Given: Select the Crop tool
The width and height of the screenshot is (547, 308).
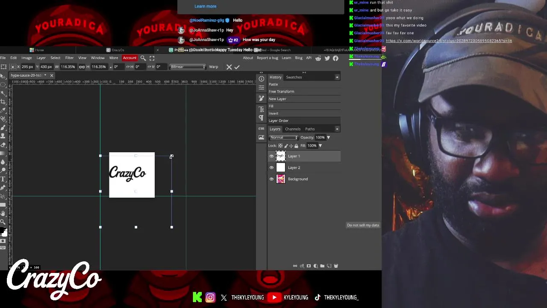Looking at the screenshot, I should tap(3, 102).
